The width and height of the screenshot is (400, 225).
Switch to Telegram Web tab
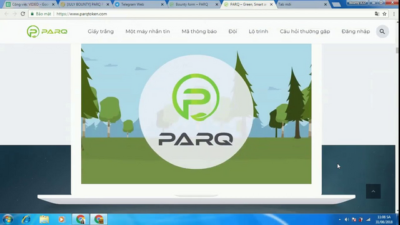[139, 4]
